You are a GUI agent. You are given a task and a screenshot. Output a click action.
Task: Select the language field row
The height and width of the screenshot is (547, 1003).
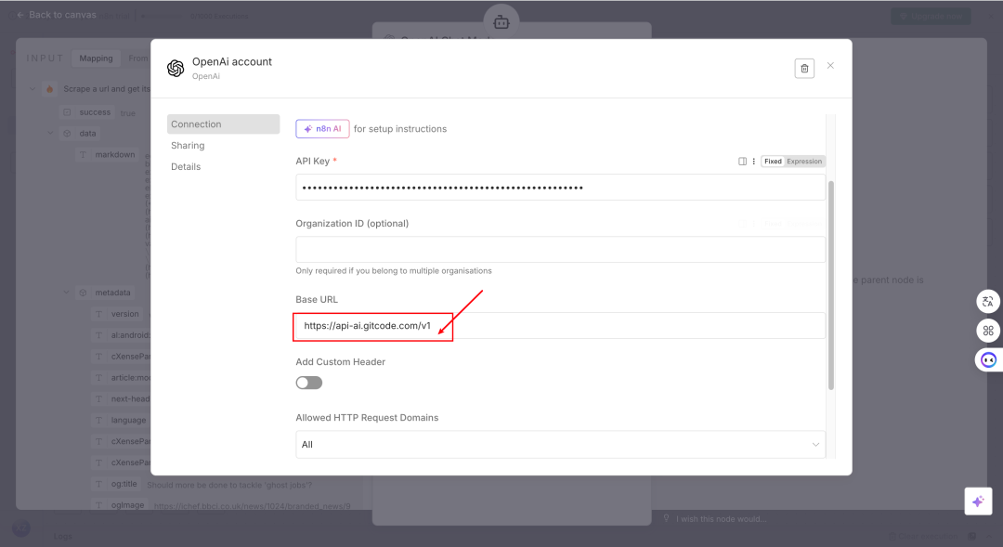coord(122,421)
